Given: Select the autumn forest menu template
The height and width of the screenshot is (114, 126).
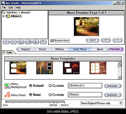Looking at the screenshot, I should (18, 68).
